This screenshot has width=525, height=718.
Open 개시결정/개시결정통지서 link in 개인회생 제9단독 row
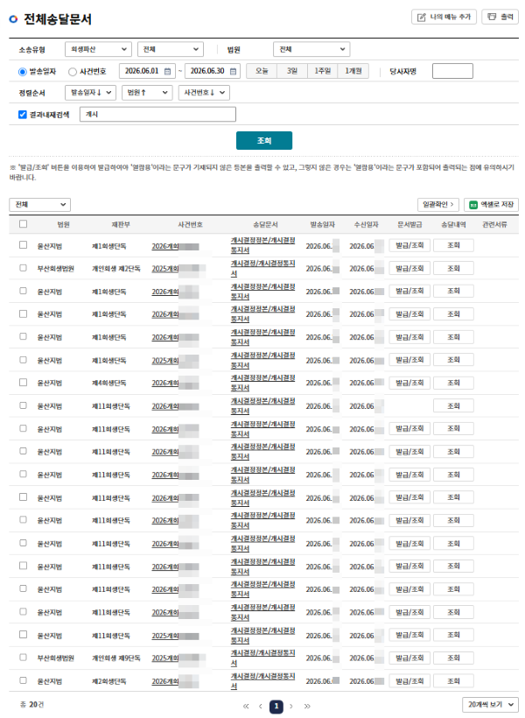coord(262,658)
